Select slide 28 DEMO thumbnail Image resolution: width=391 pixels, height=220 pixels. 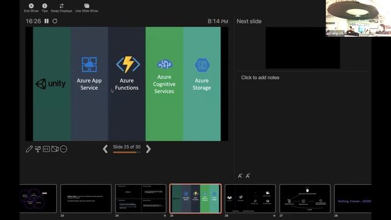click(x=353, y=199)
